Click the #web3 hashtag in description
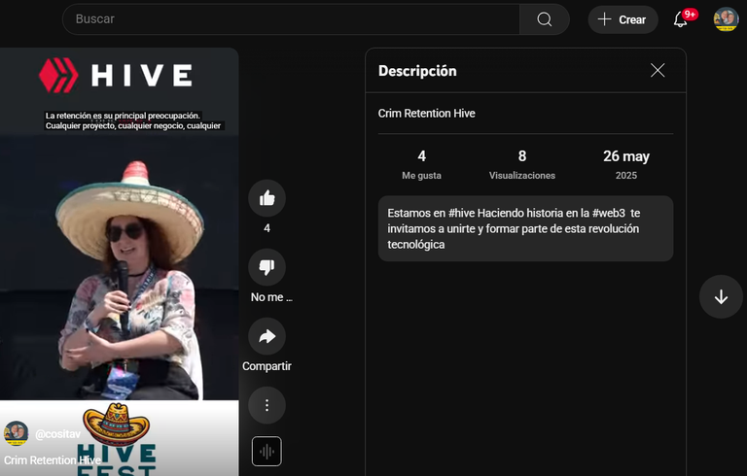 (x=608, y=213)
